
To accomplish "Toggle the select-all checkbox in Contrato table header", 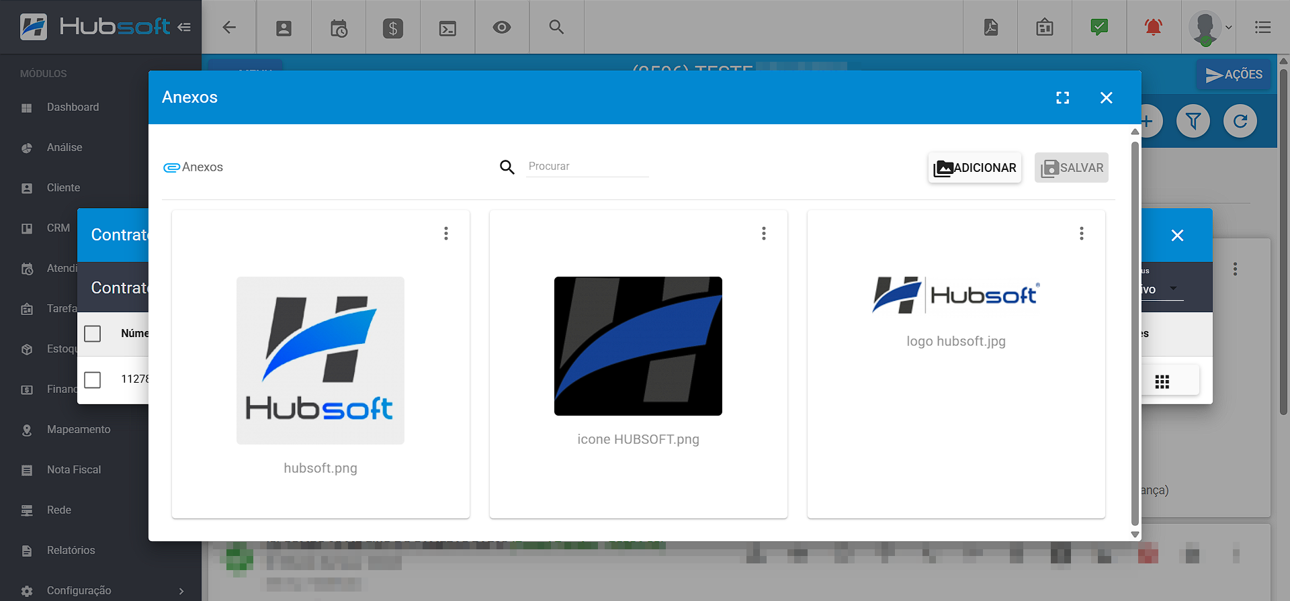I will (x=93, y=334).
